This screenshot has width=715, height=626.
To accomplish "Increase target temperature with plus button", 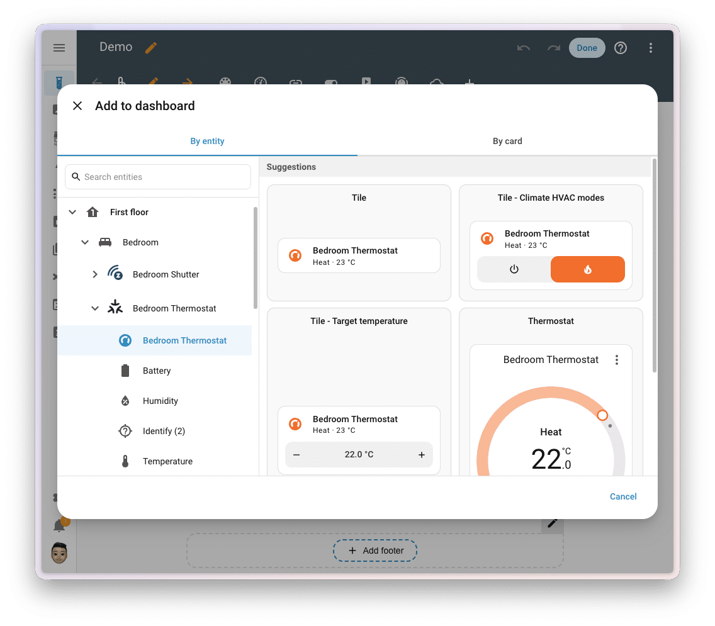I will 422,455.
